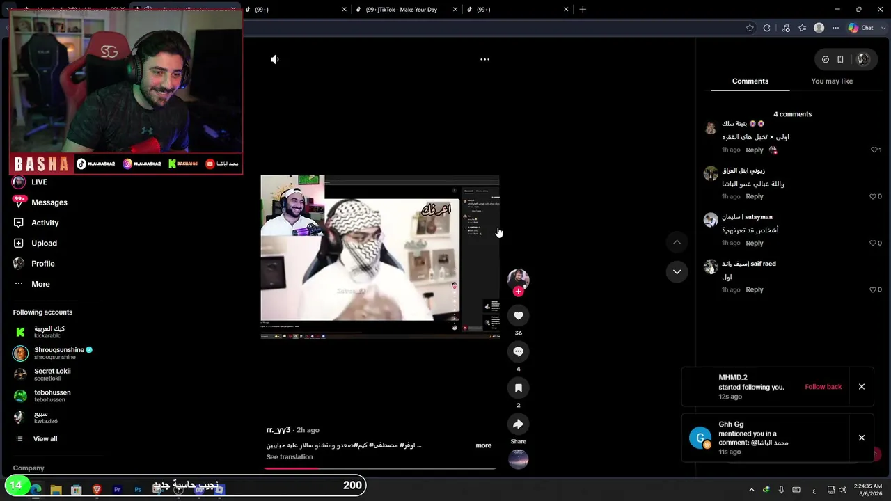Open the Ghh Gg mention notification text
This screenshot has height=501, width=891.
753,438
